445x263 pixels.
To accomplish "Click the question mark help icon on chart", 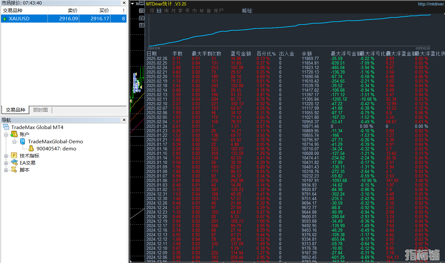I will (x=141, y=25).
